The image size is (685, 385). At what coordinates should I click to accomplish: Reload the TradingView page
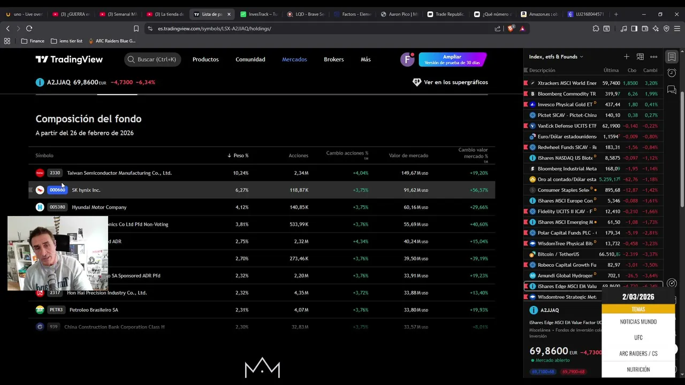(x=29, y=28)
